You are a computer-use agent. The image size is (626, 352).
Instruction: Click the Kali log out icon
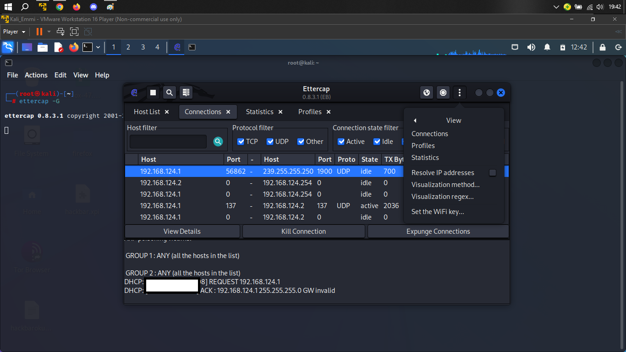point(618,47)
